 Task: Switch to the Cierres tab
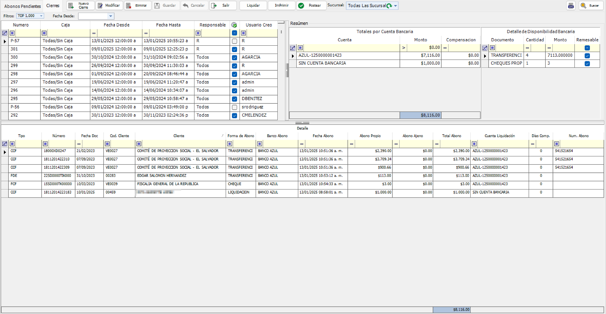pos(53,6)
